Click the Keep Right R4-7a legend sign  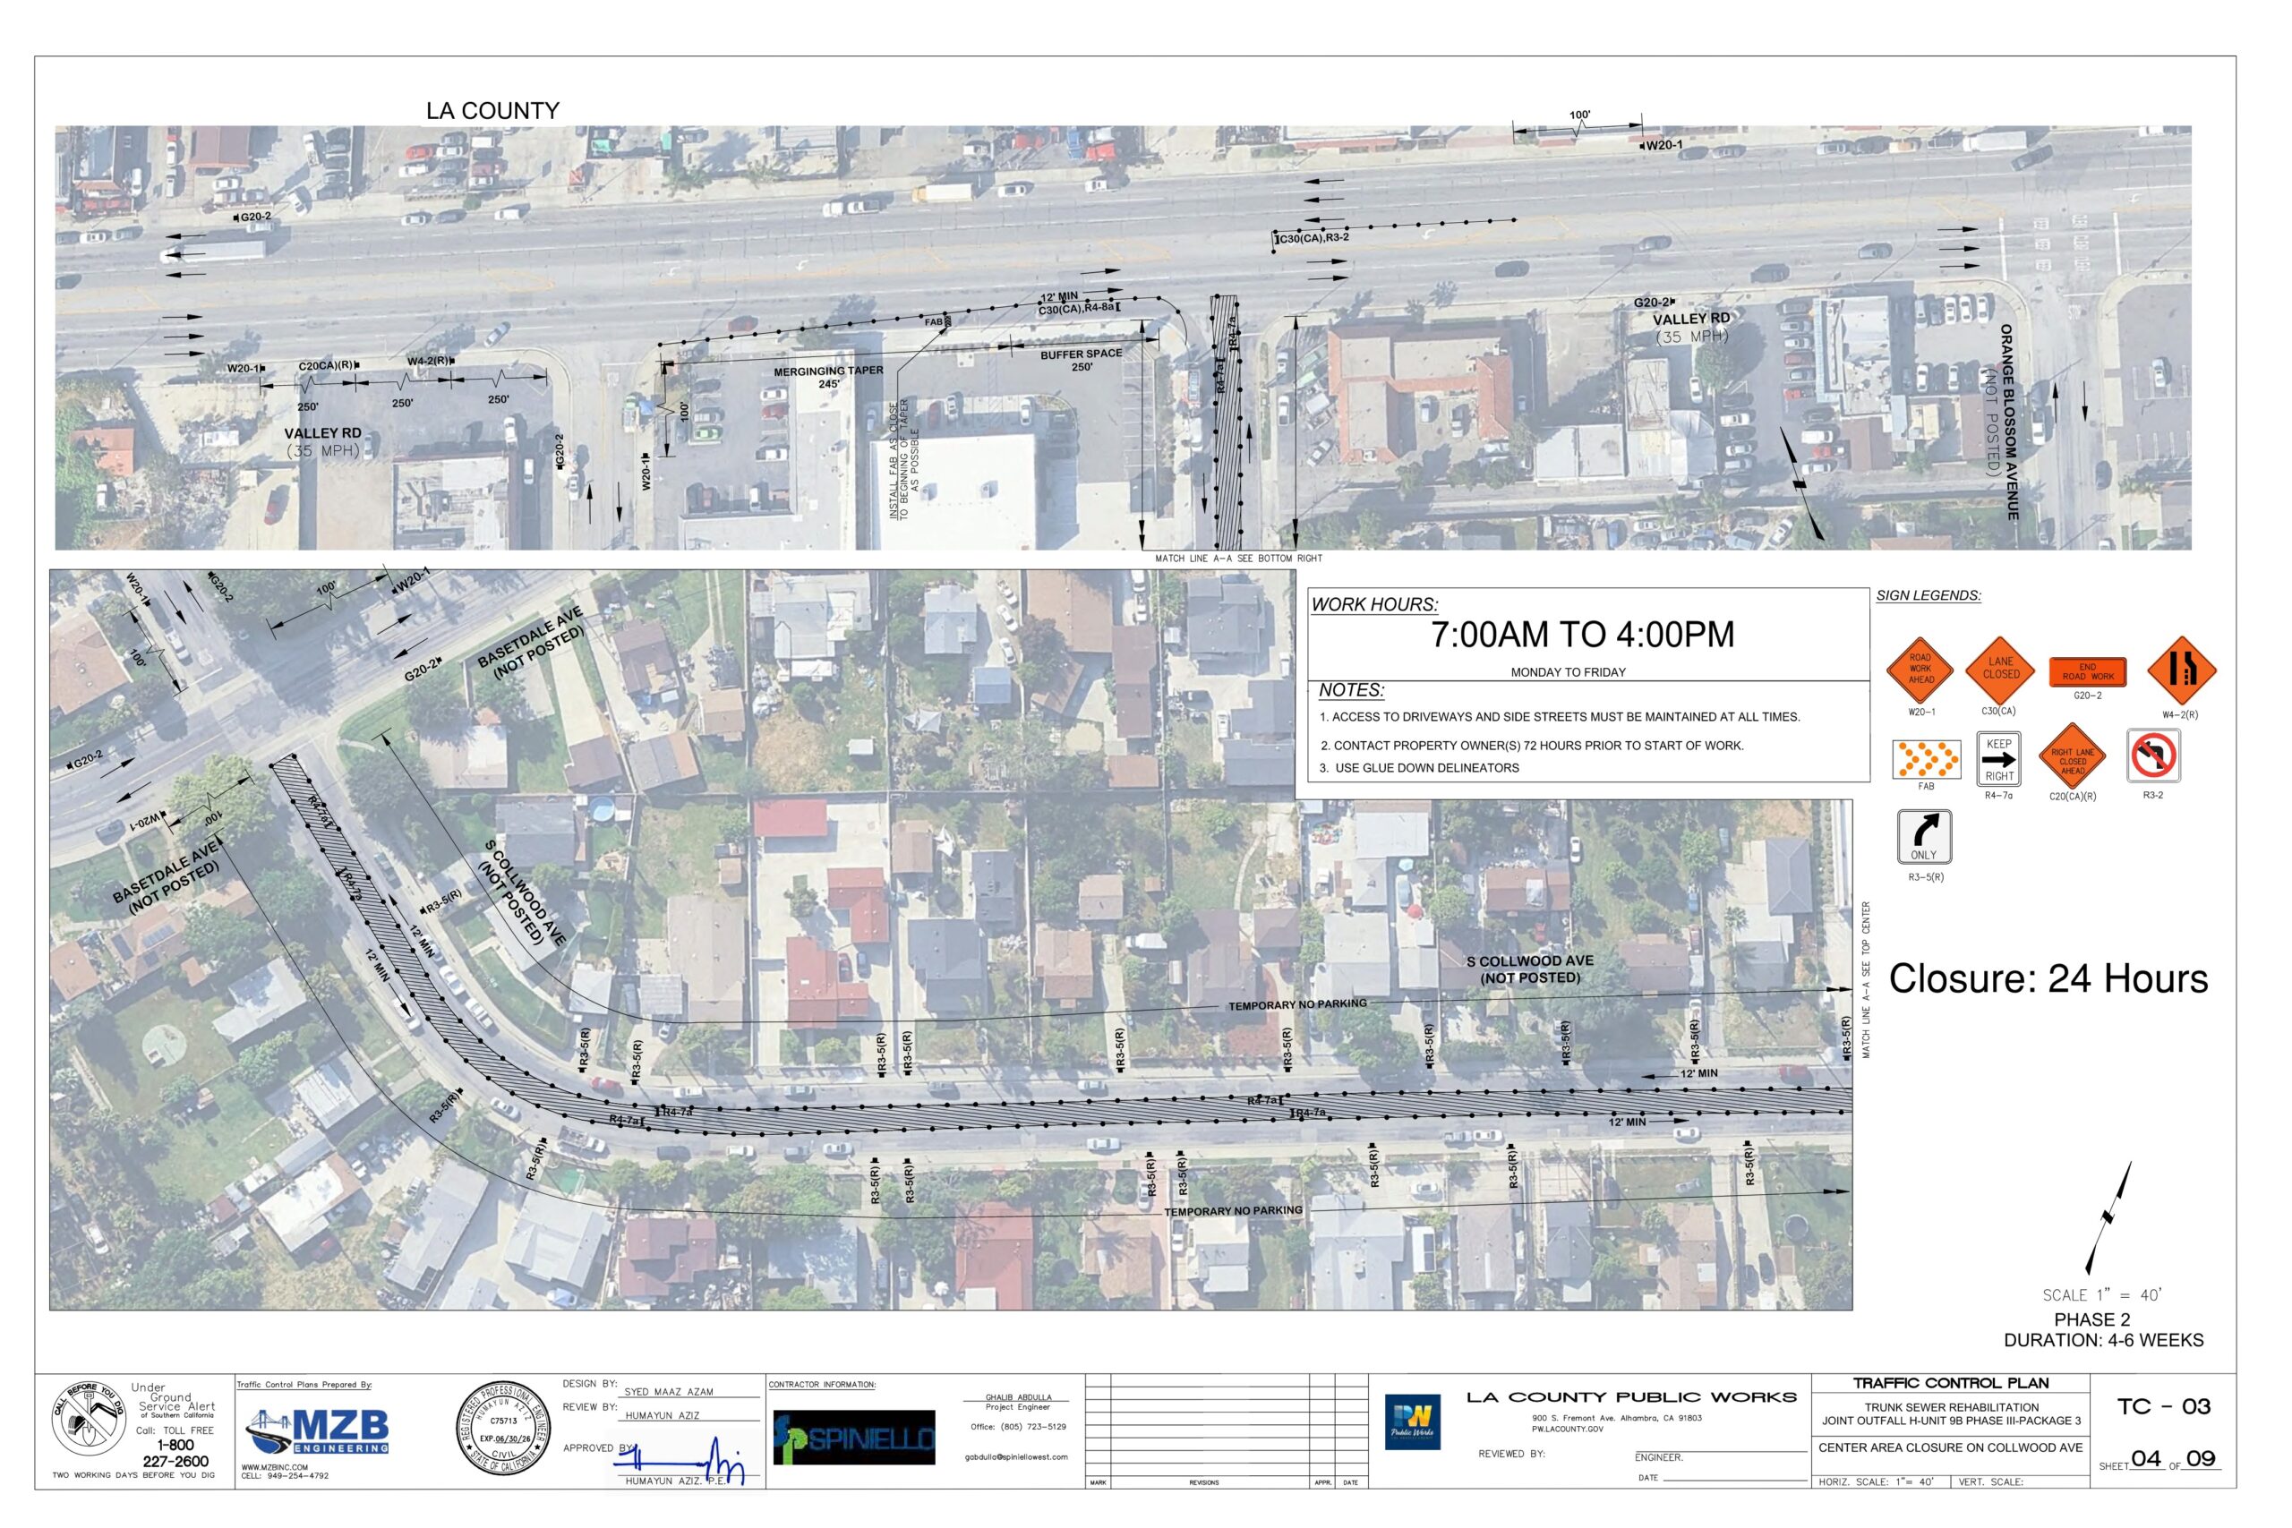pos(1998,759)
